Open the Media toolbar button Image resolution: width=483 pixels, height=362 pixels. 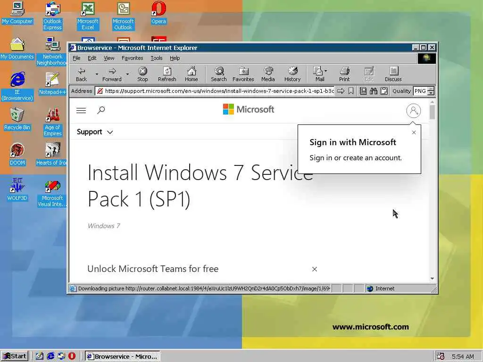pyautogui.click(x=268, y=74)
